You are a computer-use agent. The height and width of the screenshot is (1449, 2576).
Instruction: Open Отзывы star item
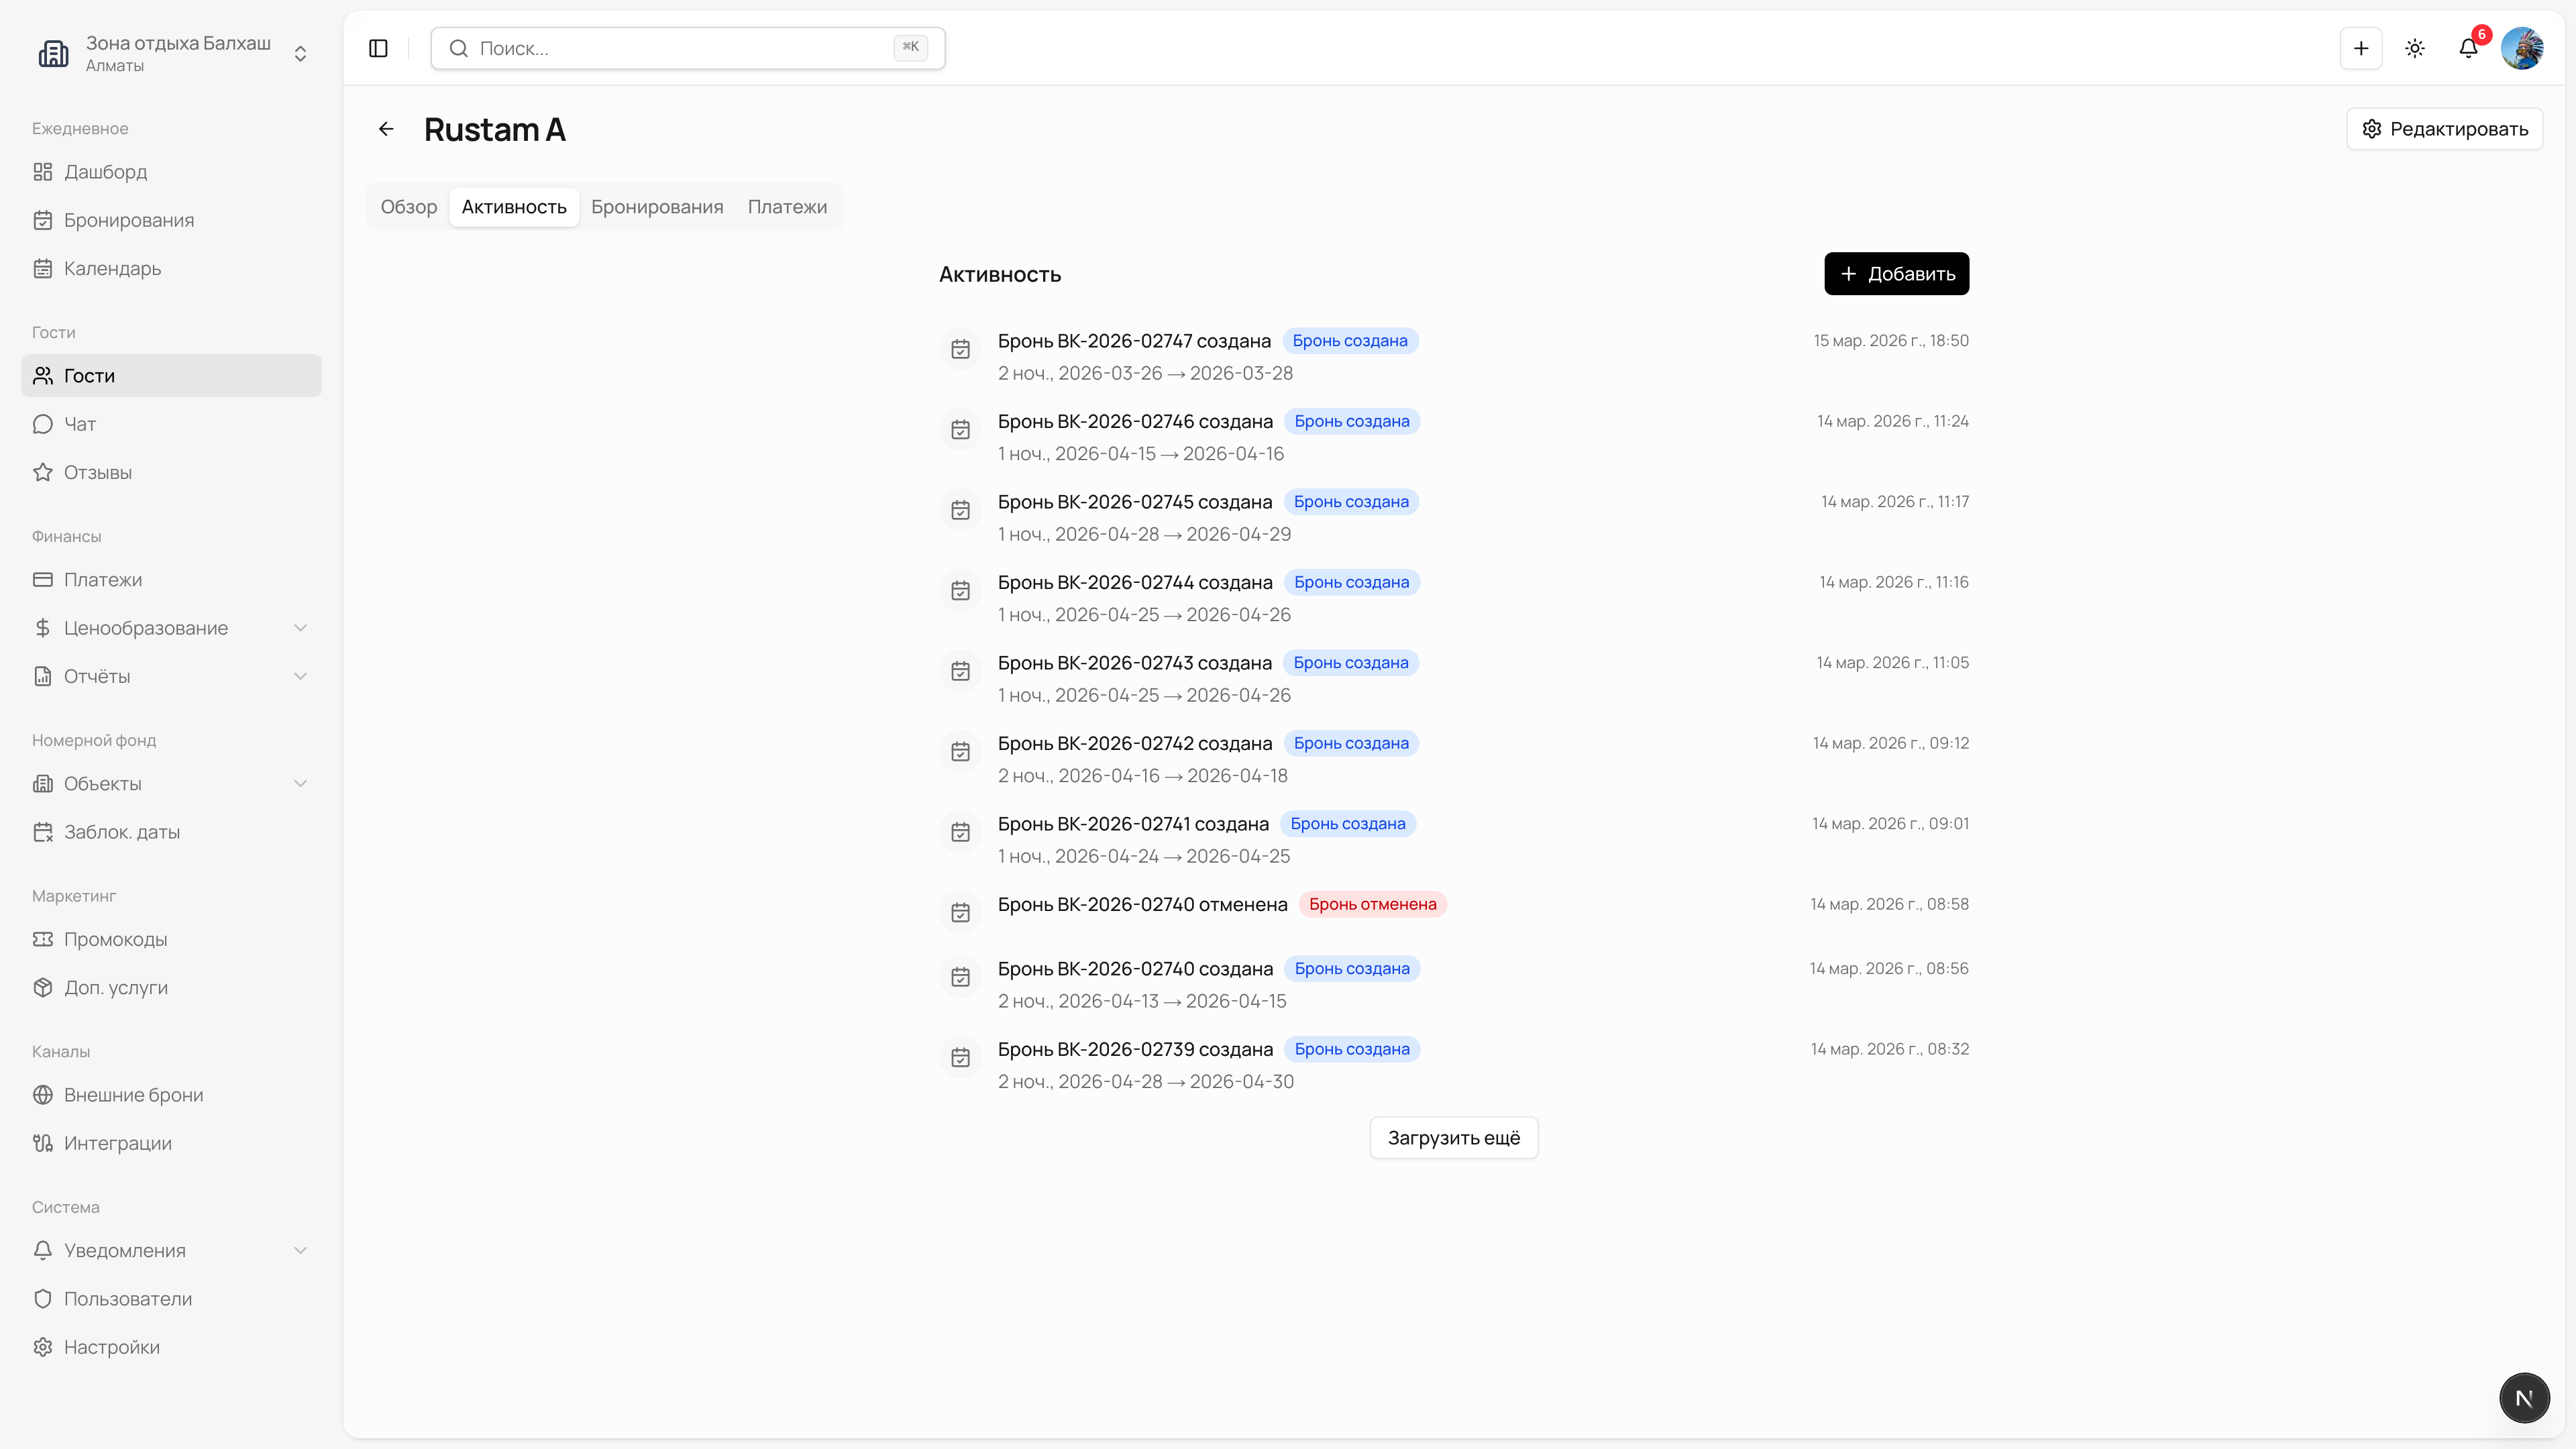pyautogui.click(x=97, y=472)
